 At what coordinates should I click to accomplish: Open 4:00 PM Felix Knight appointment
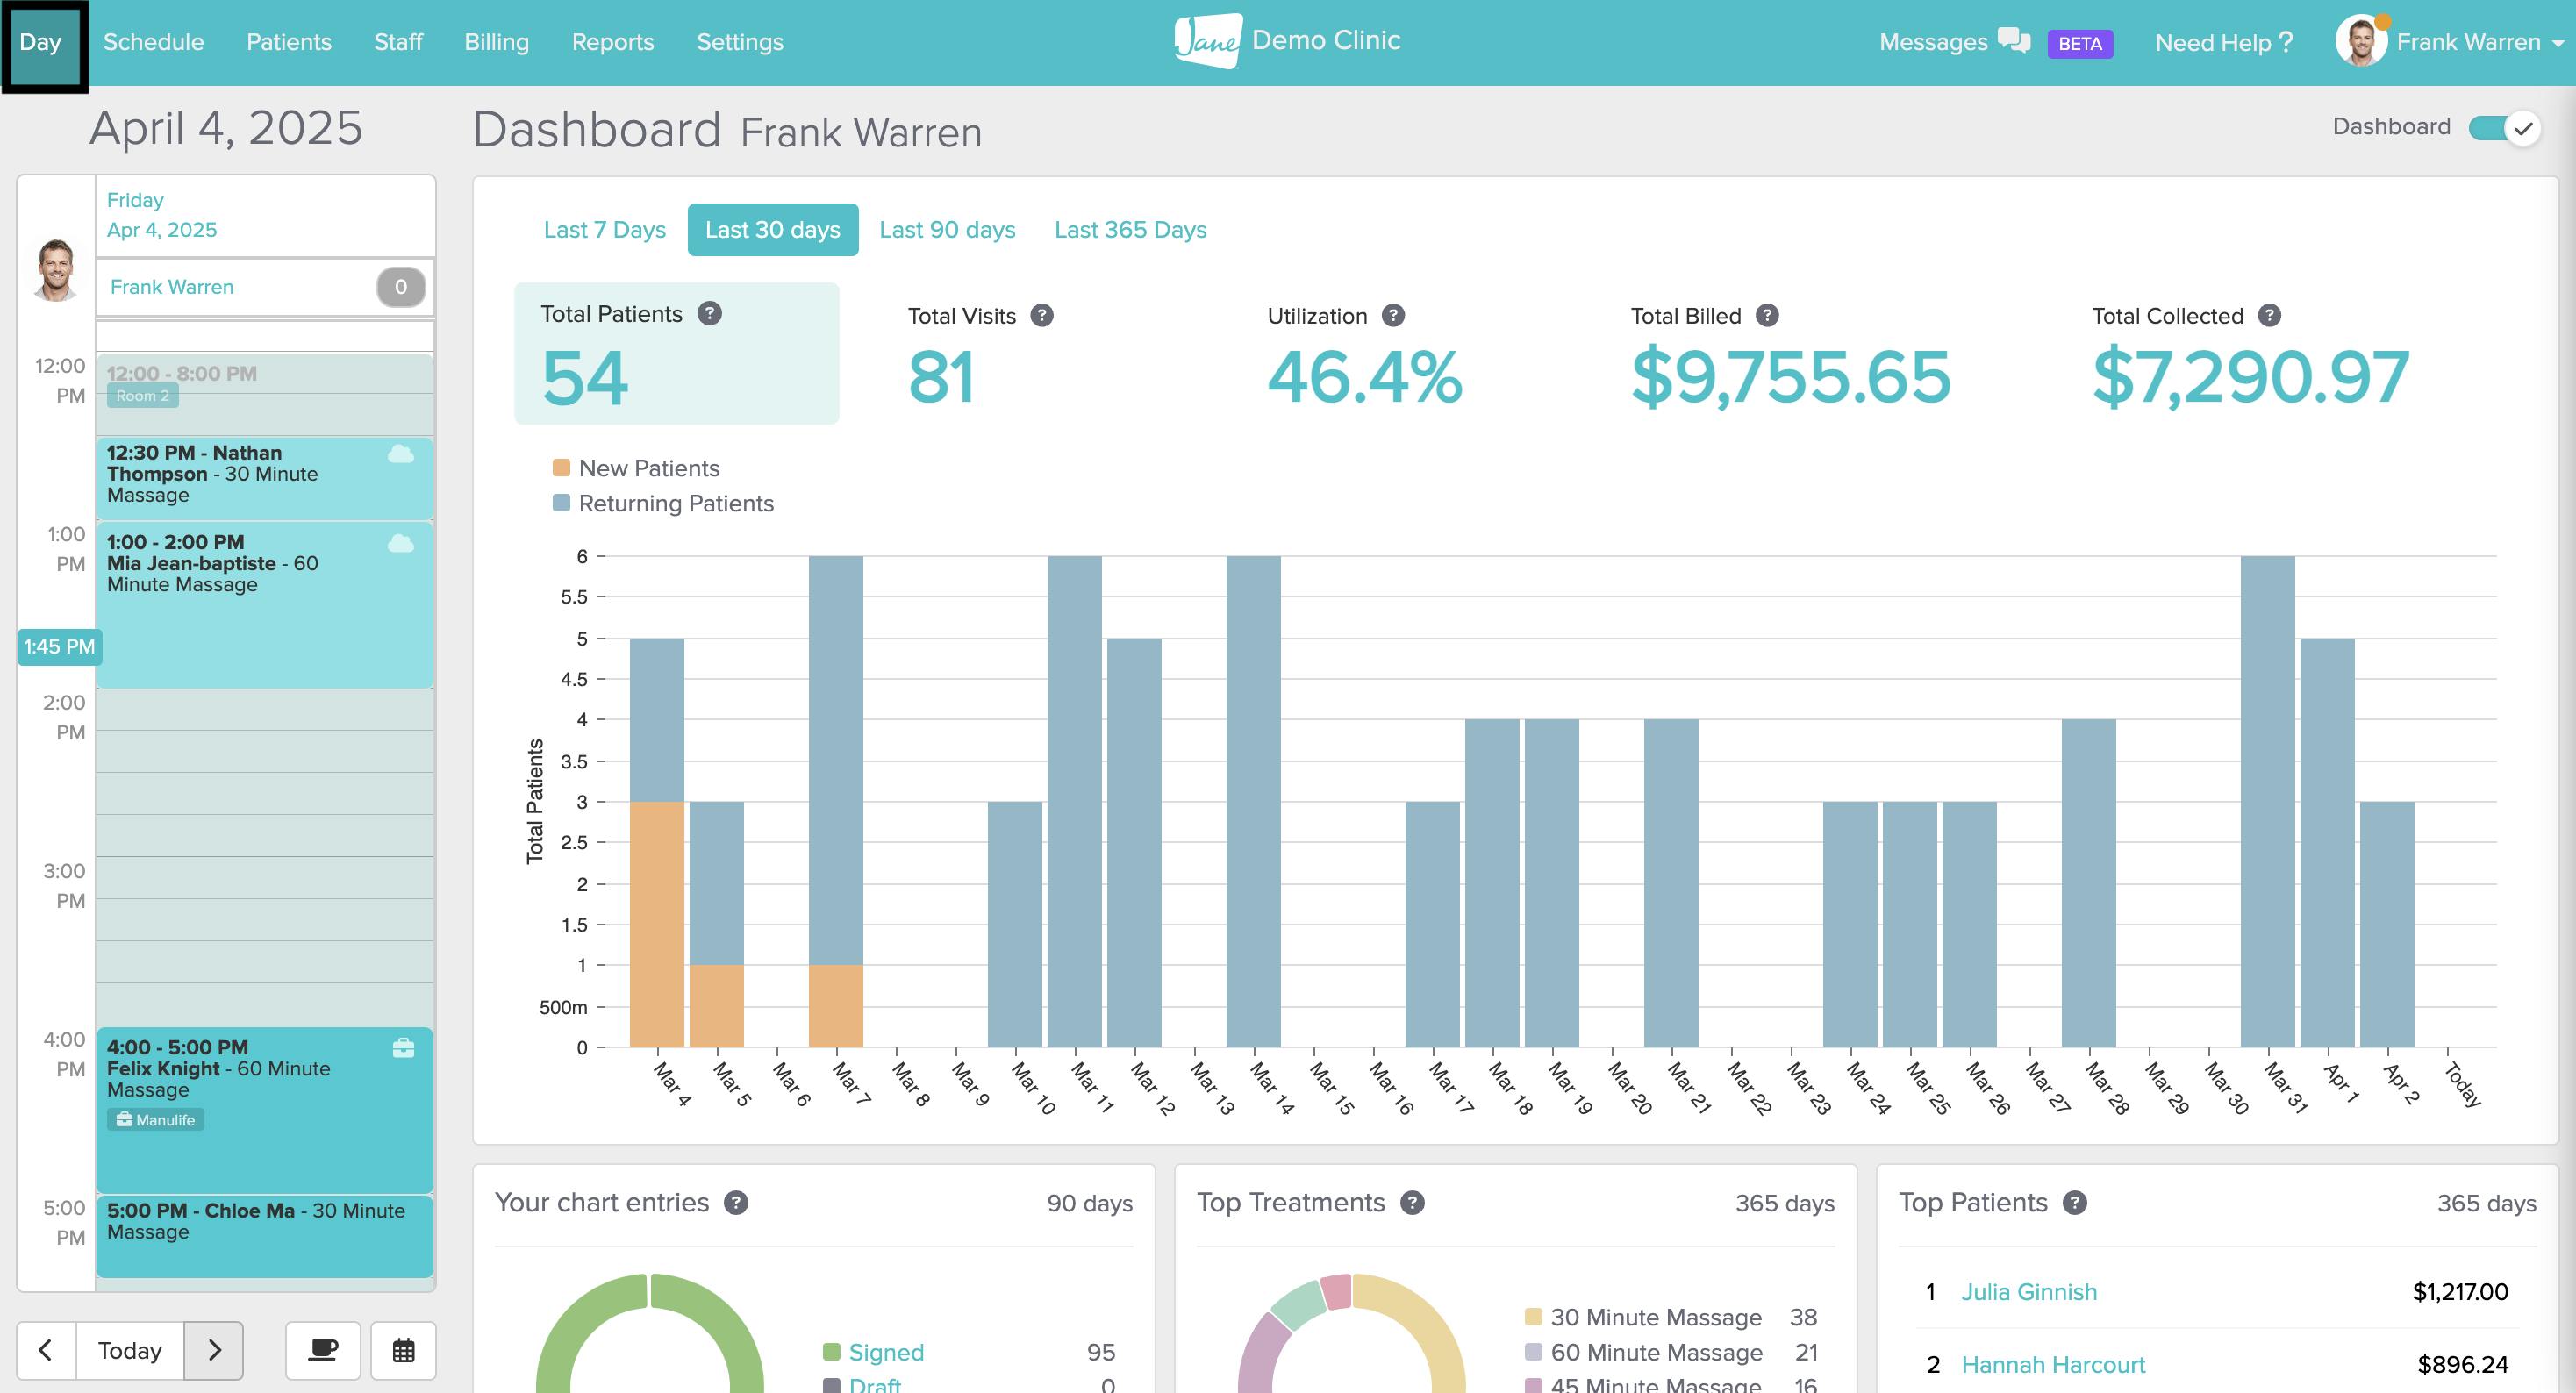tap(265, 1110)
